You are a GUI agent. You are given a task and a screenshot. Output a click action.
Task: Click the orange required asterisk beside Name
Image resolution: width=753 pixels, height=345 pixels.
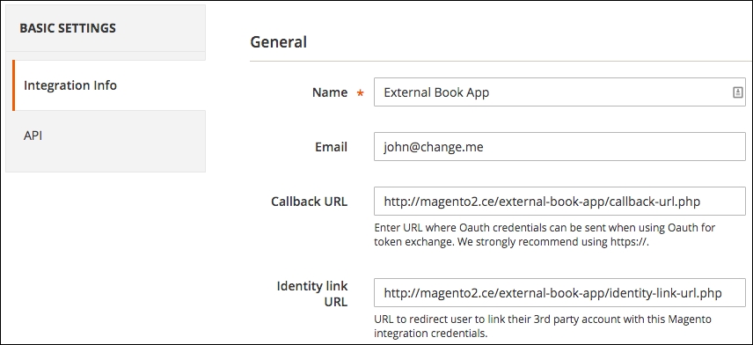[x=360, y=93]
